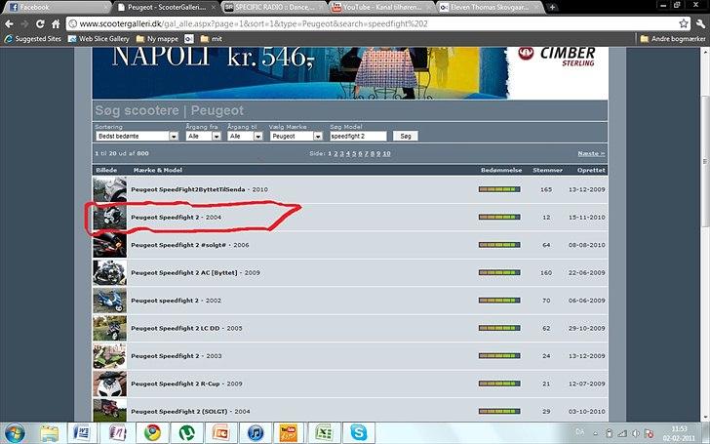
Task: Launch uTorrent from the taskbar
Action: coord(186,432)
